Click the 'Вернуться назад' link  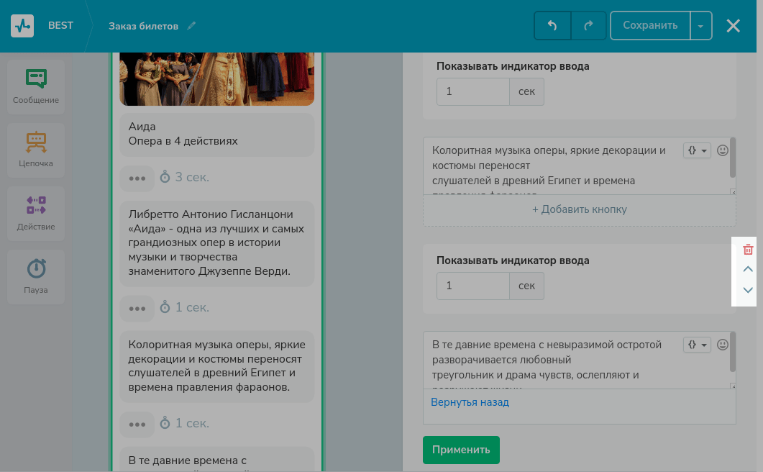click(470, 402)
